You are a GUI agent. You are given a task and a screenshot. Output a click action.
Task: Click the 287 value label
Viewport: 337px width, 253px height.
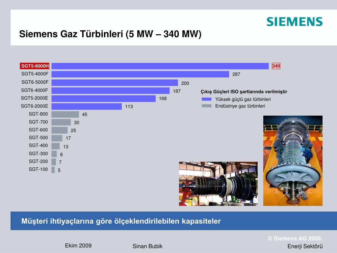click(x=236, y=74)
